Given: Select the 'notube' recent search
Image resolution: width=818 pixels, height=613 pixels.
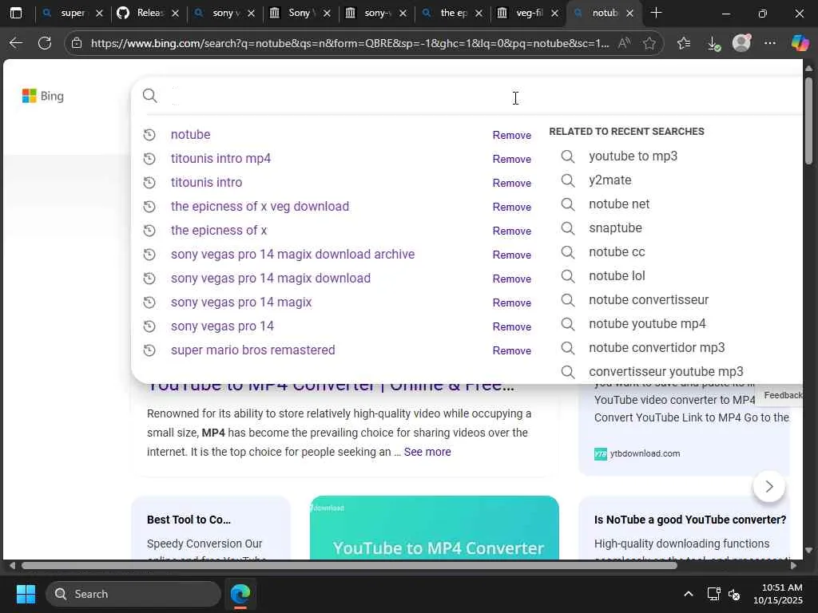Looking at the screenshot, I should 190,134.
